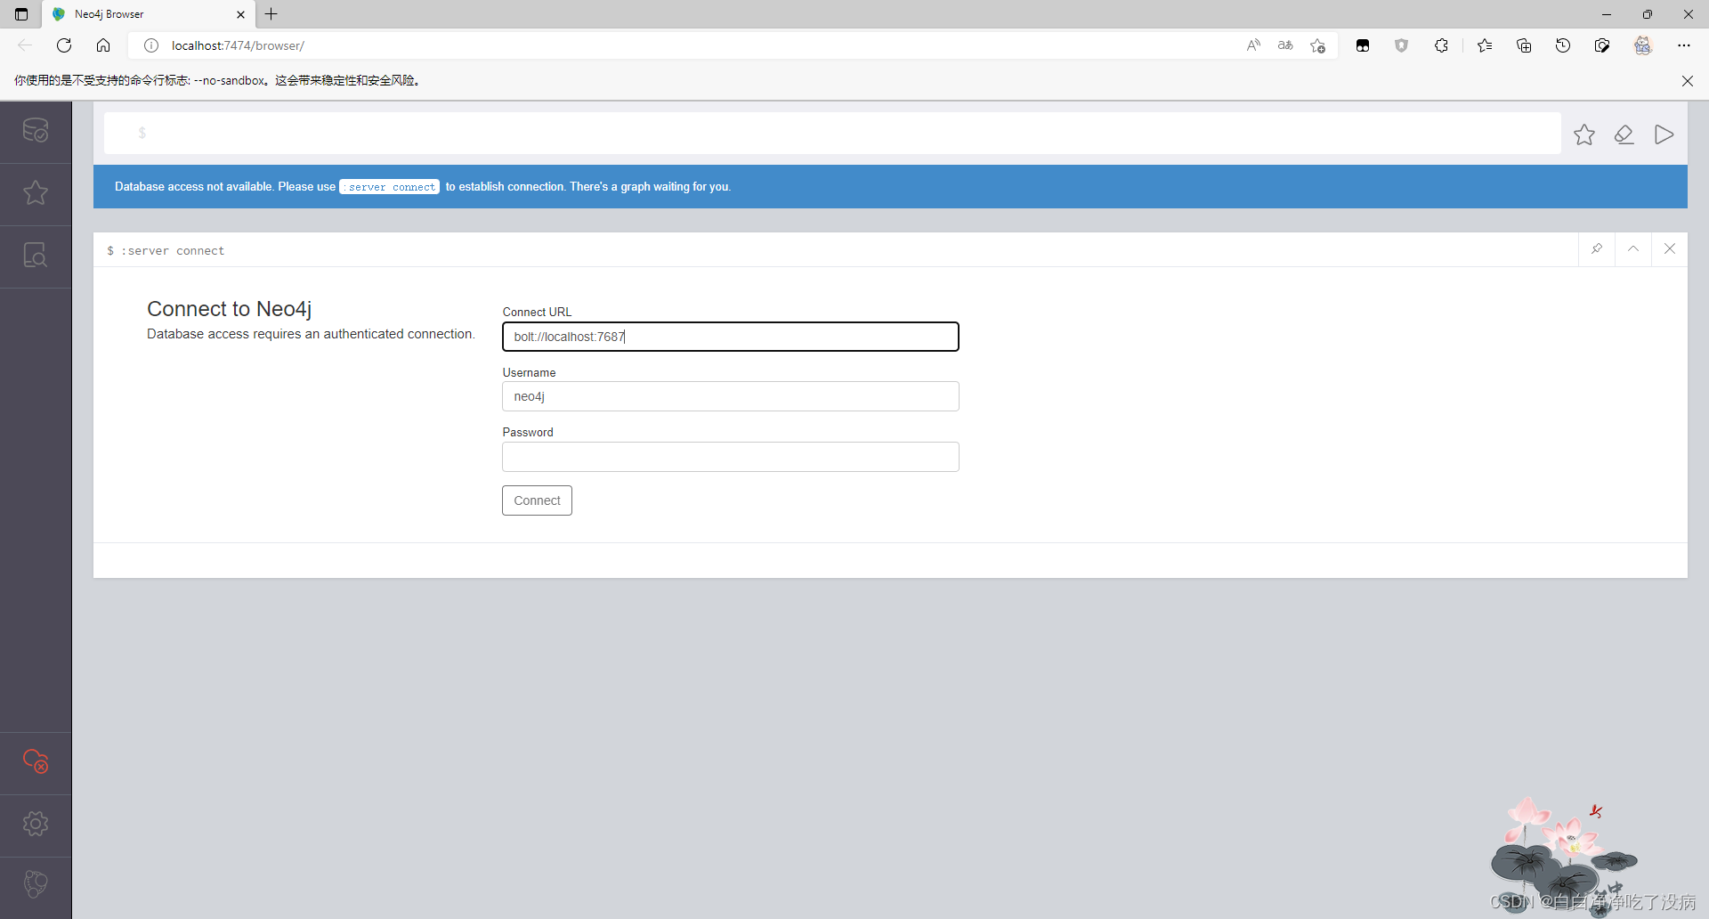Open the shield extension icon
Screen dimensions: 1709x919
tap(1402, 45)
